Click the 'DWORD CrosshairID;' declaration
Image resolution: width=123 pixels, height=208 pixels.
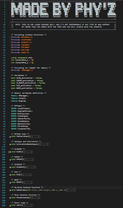tap(21, 129)
